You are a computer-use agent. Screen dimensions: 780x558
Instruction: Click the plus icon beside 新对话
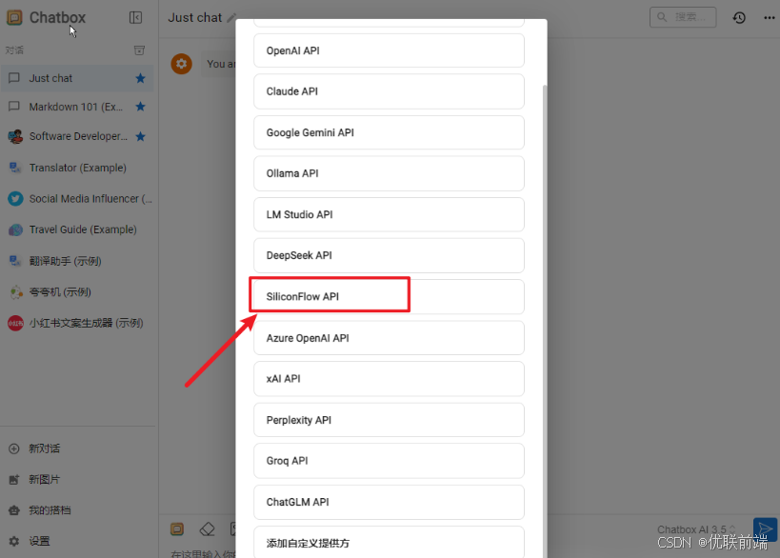pyautogui.click(x=14, y=448)
